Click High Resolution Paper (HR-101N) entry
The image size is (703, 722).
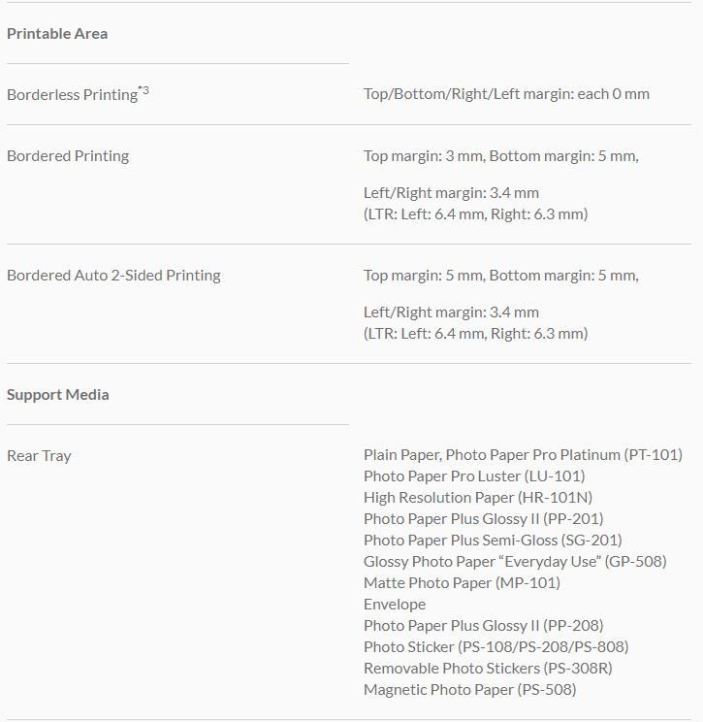(x=467, y=498)
